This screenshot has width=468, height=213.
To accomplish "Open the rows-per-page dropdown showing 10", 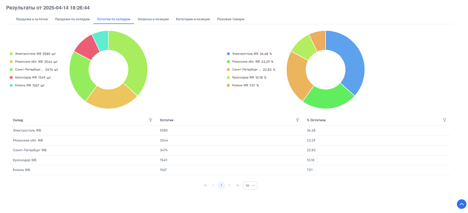I will pos(250,185).
